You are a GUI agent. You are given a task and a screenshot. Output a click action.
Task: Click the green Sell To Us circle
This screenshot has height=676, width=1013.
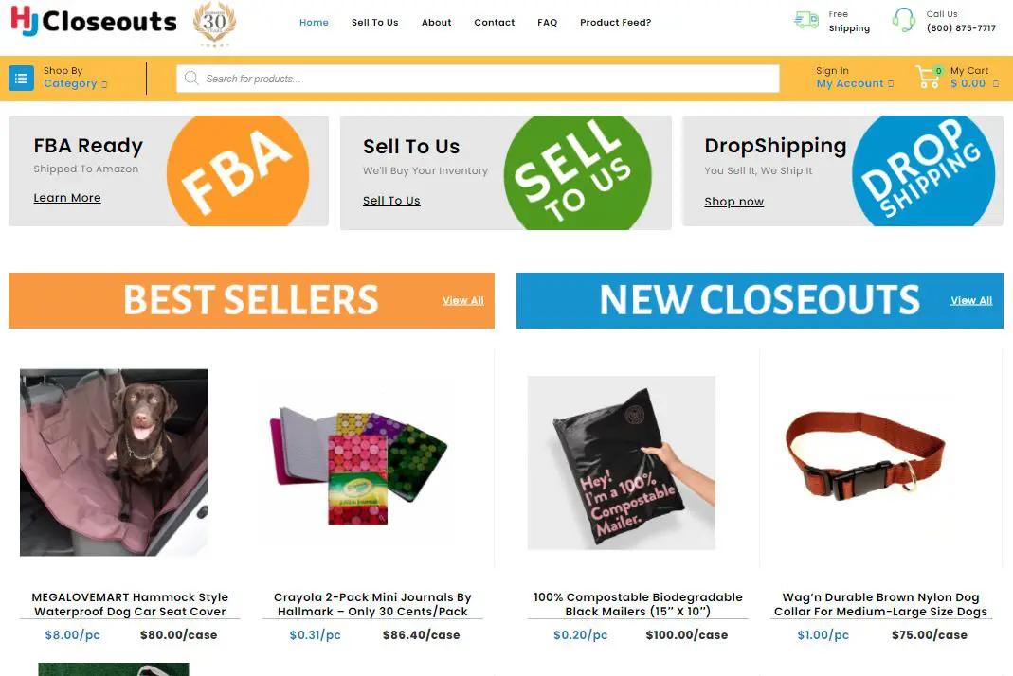coord(577,172)
